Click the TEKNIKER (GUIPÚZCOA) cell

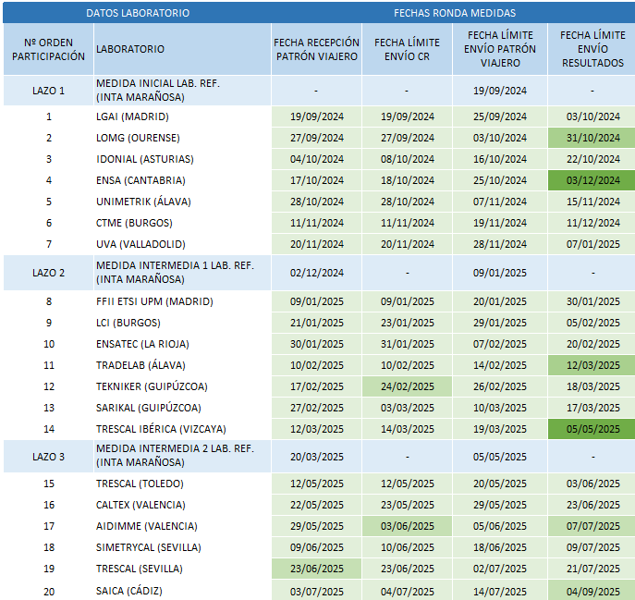pyautogui.click(x=152, y=386)
